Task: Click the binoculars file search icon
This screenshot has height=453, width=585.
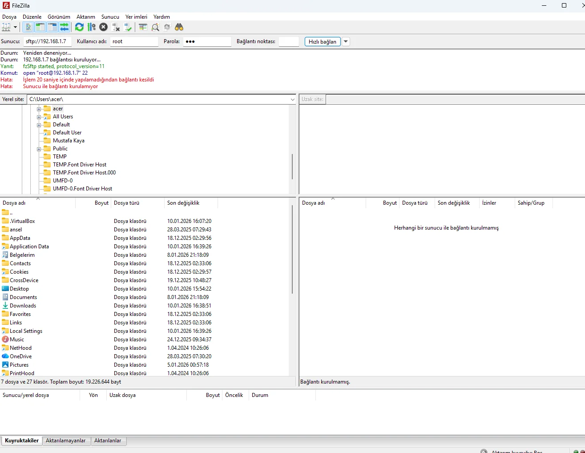Action: (179, 27)
